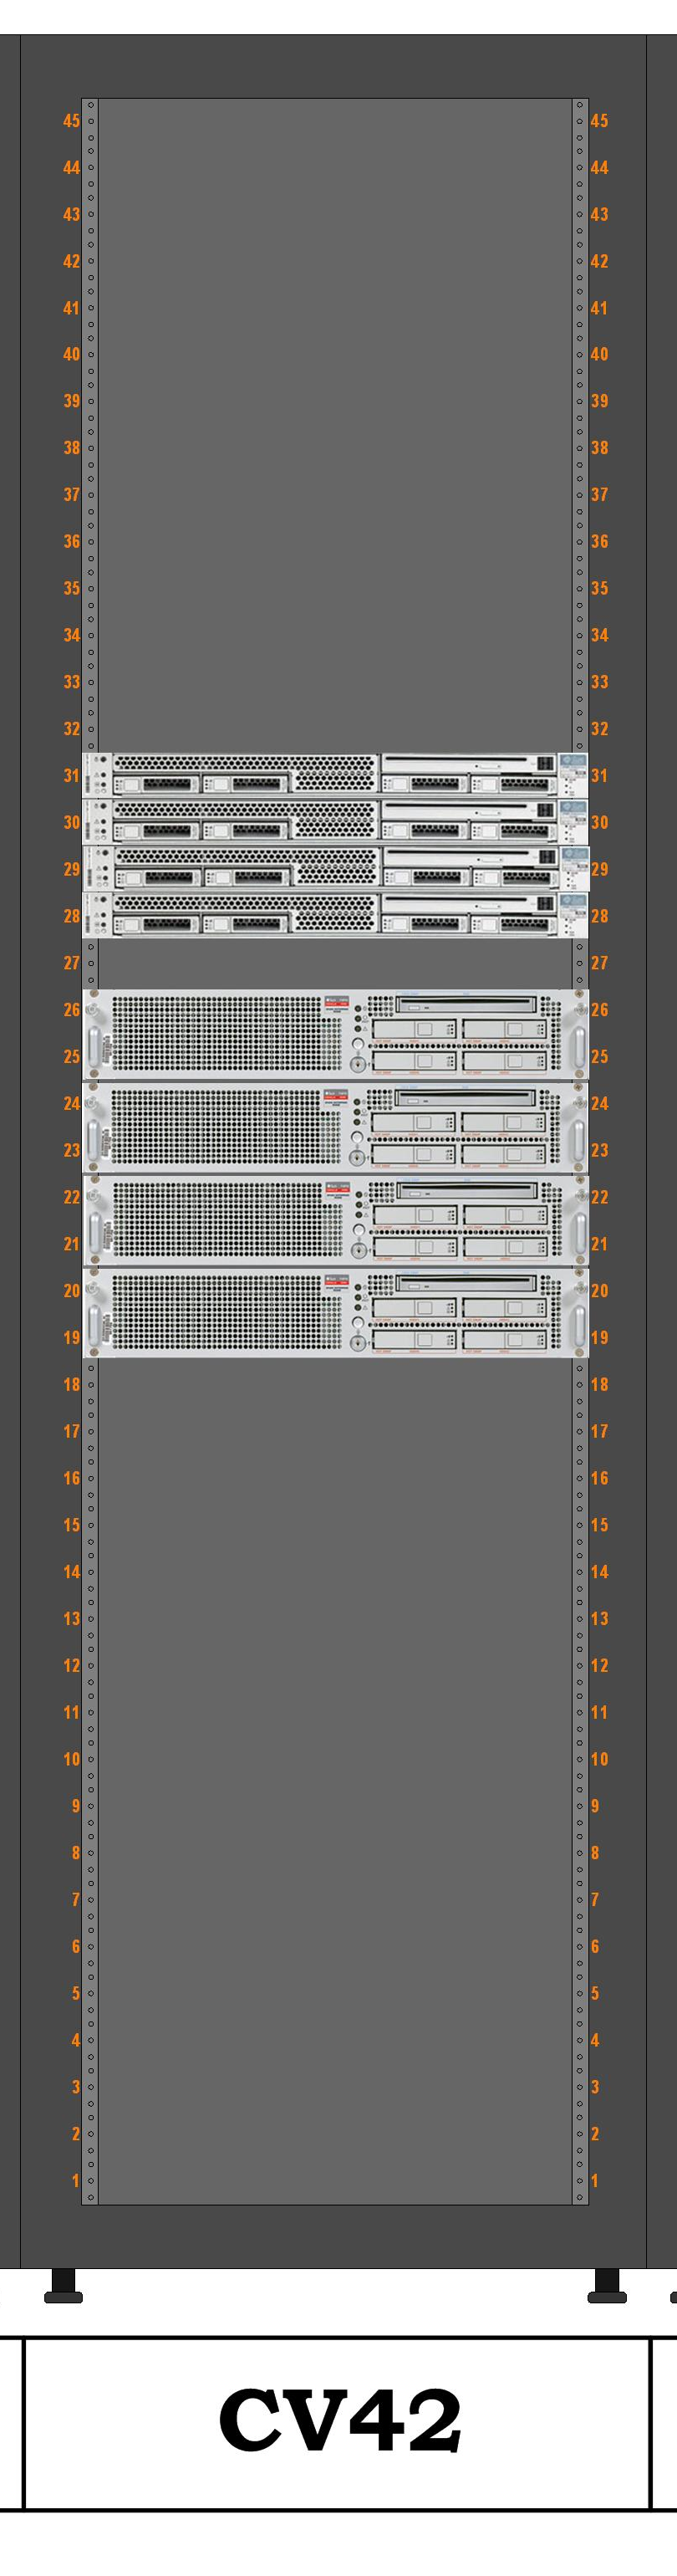Screen dimensions: 677x2576
Task: Click the right rack foot
Action: click(606, 2285)
